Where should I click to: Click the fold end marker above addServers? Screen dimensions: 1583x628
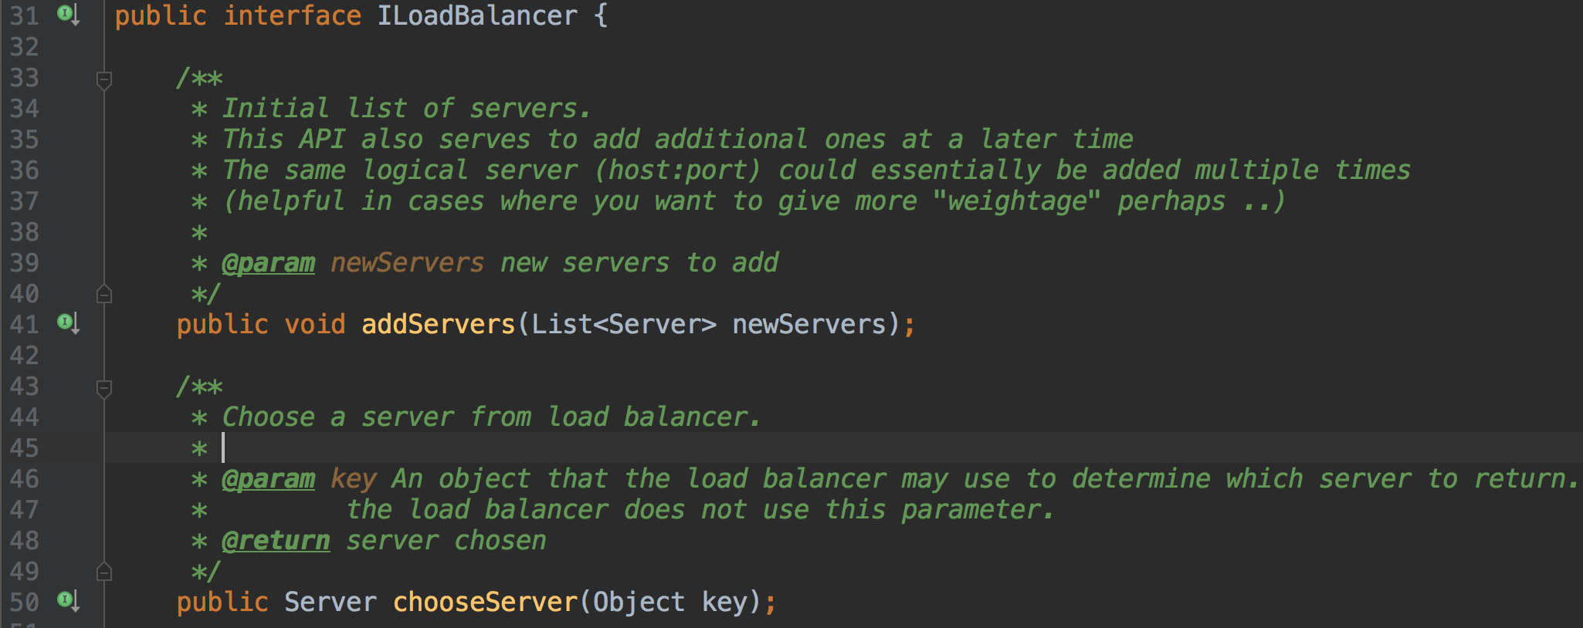click(x=104, y=294)
